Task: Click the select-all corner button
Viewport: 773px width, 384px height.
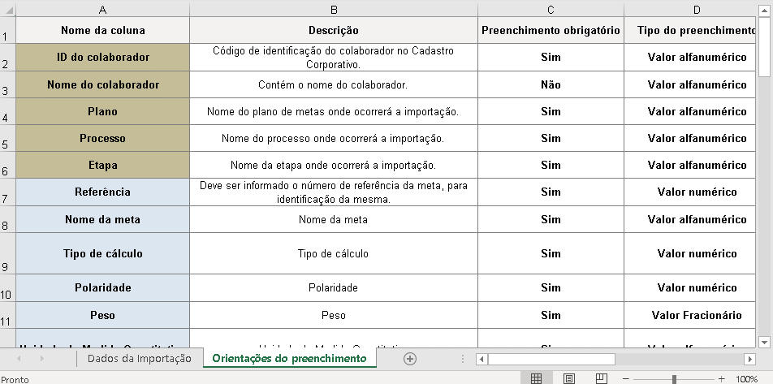Action: (7, 10)
